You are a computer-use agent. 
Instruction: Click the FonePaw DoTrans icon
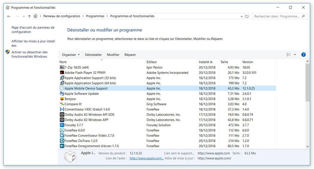(x=62, y=140)
